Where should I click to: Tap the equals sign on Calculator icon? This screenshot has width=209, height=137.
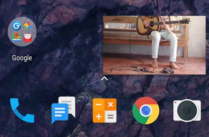click(110, 116)
